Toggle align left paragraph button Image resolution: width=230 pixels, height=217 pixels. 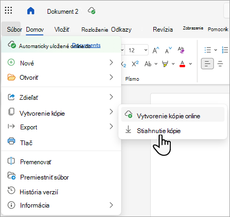point(207,63)
